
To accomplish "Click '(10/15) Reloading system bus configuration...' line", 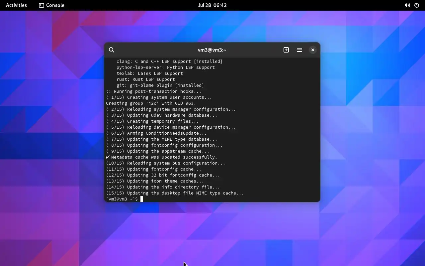I will [x=166, y=163].
